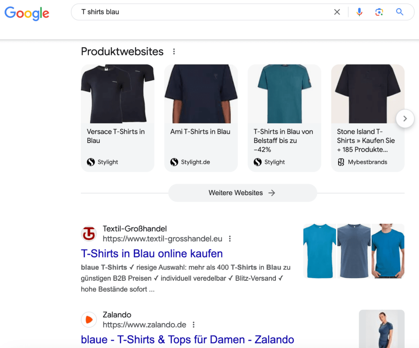Open "T-Shirts in Blau online kaufen" link

[x=152, y=253]
